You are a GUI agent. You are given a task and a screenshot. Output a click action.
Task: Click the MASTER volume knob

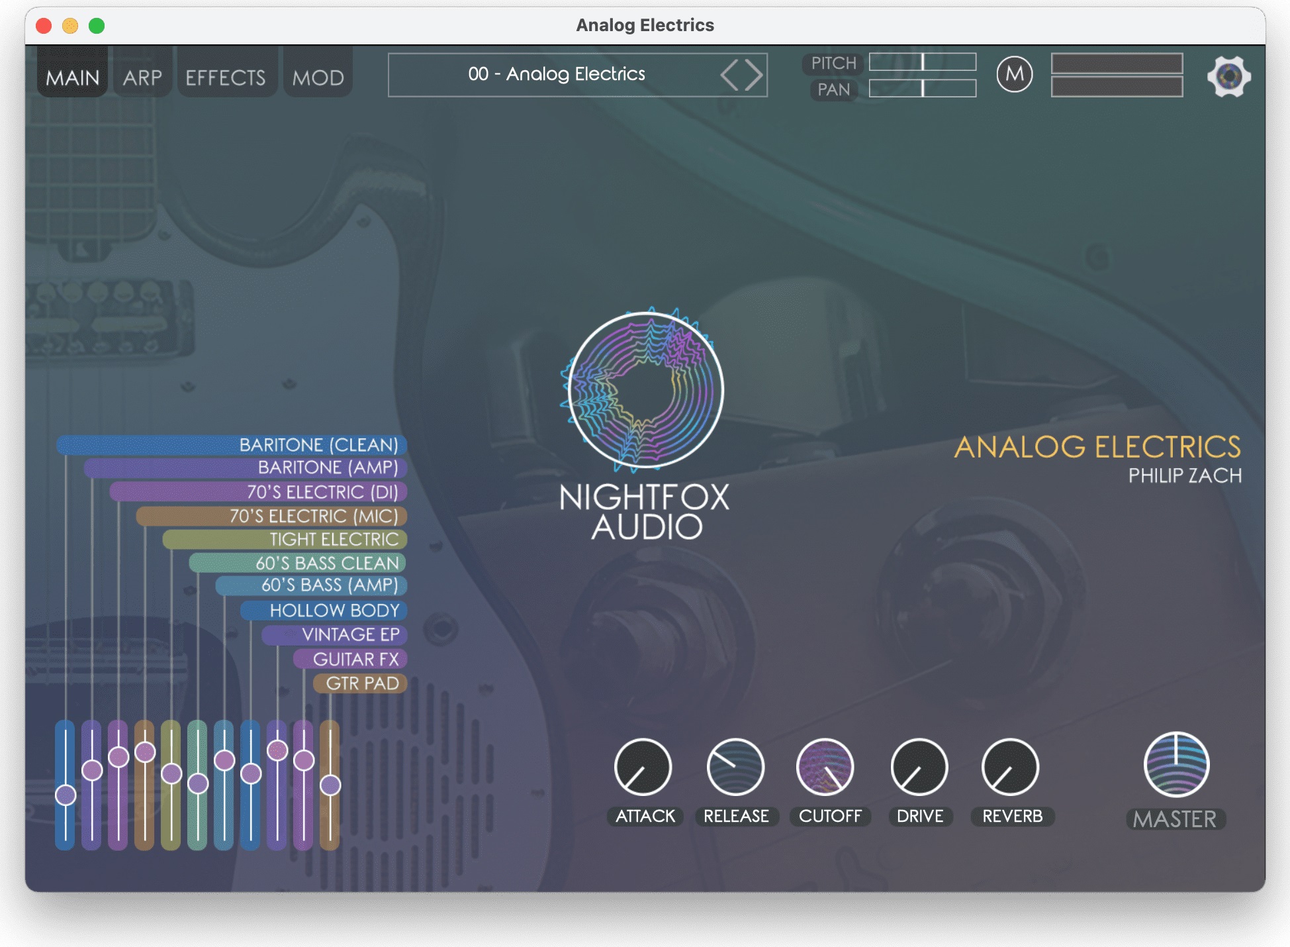(x=1176, y=765)
